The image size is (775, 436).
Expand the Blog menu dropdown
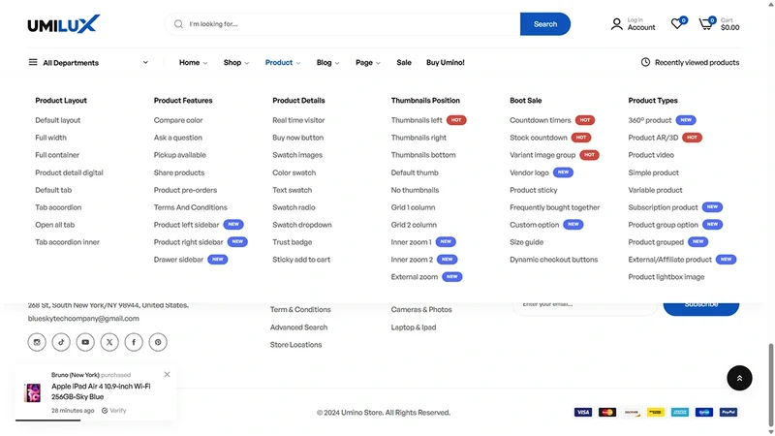[328, 63]
